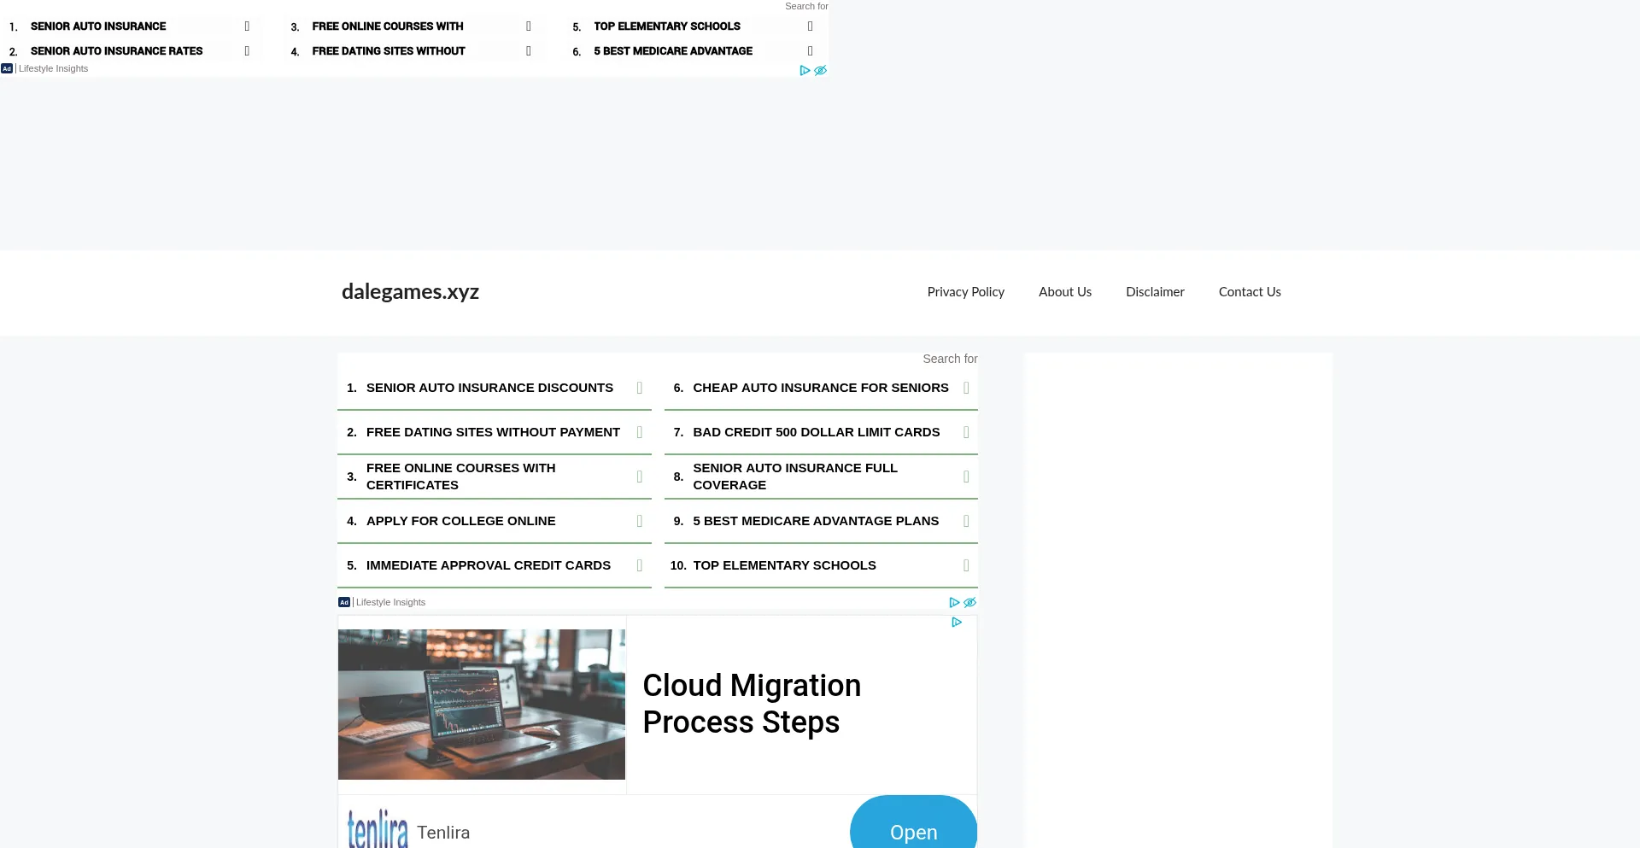Go to dalegames.xyz home via site title

410,292
